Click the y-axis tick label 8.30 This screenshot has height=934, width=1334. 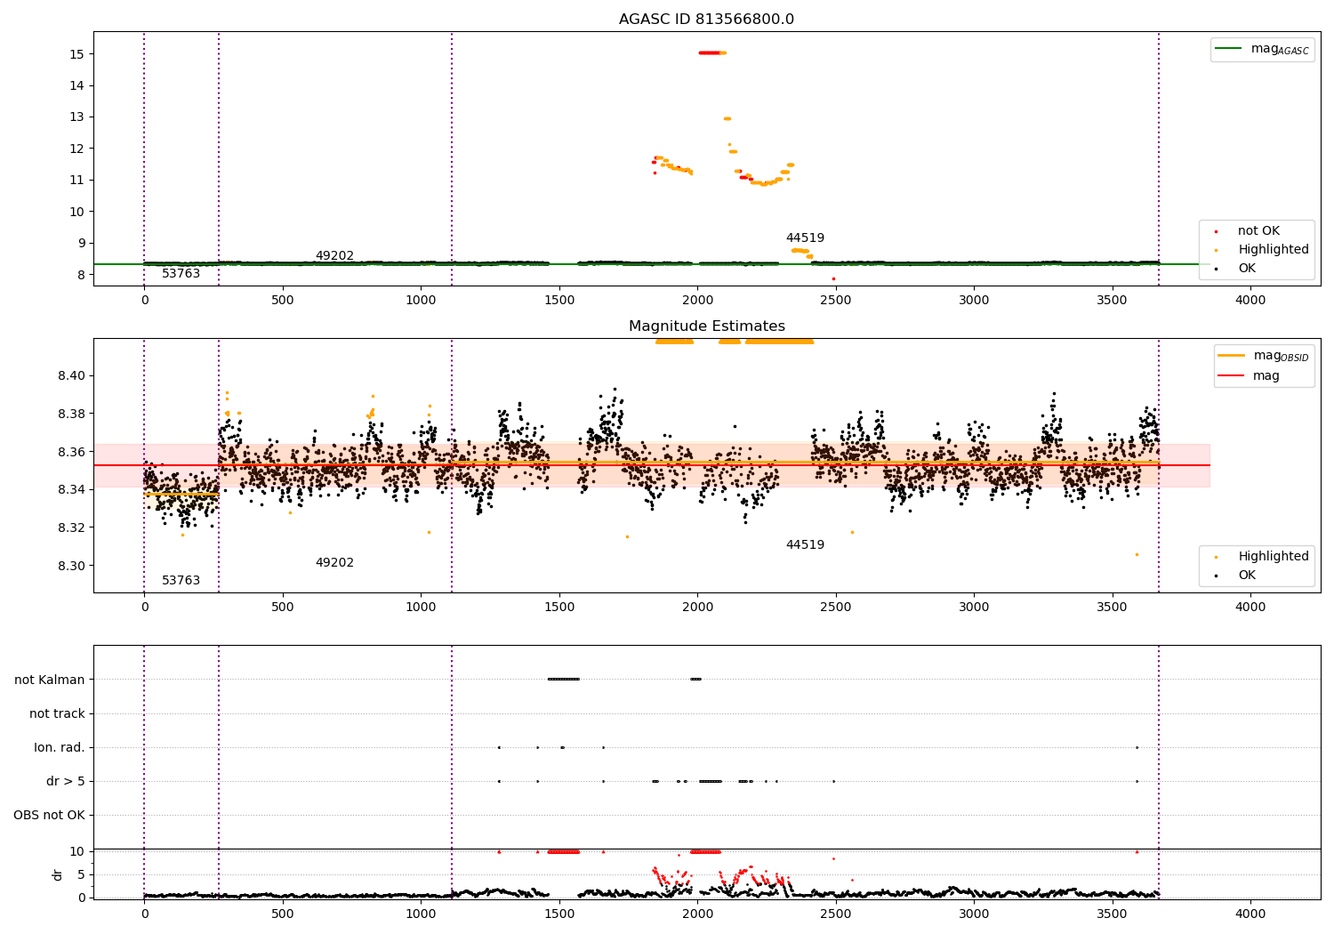pos(72,566)
